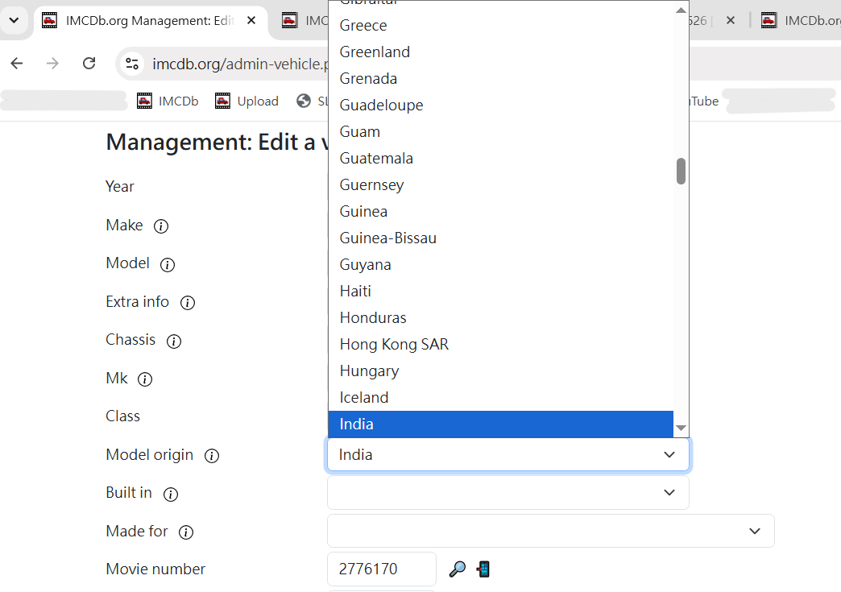Click the blue phone icon beside Movie number
Image resolution: width=841 pixels, height=592 pixels.
(x=483, y=569)
